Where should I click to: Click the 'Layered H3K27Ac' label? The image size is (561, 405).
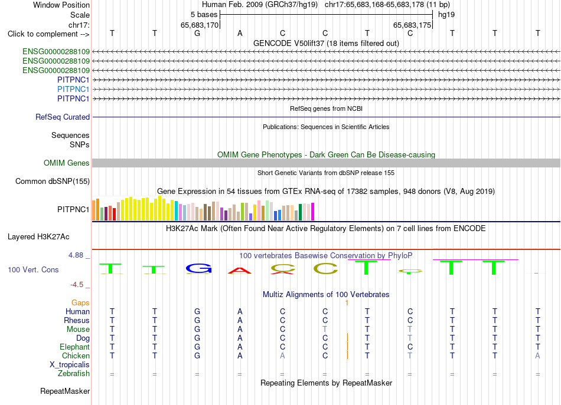[x=38, y=237]
